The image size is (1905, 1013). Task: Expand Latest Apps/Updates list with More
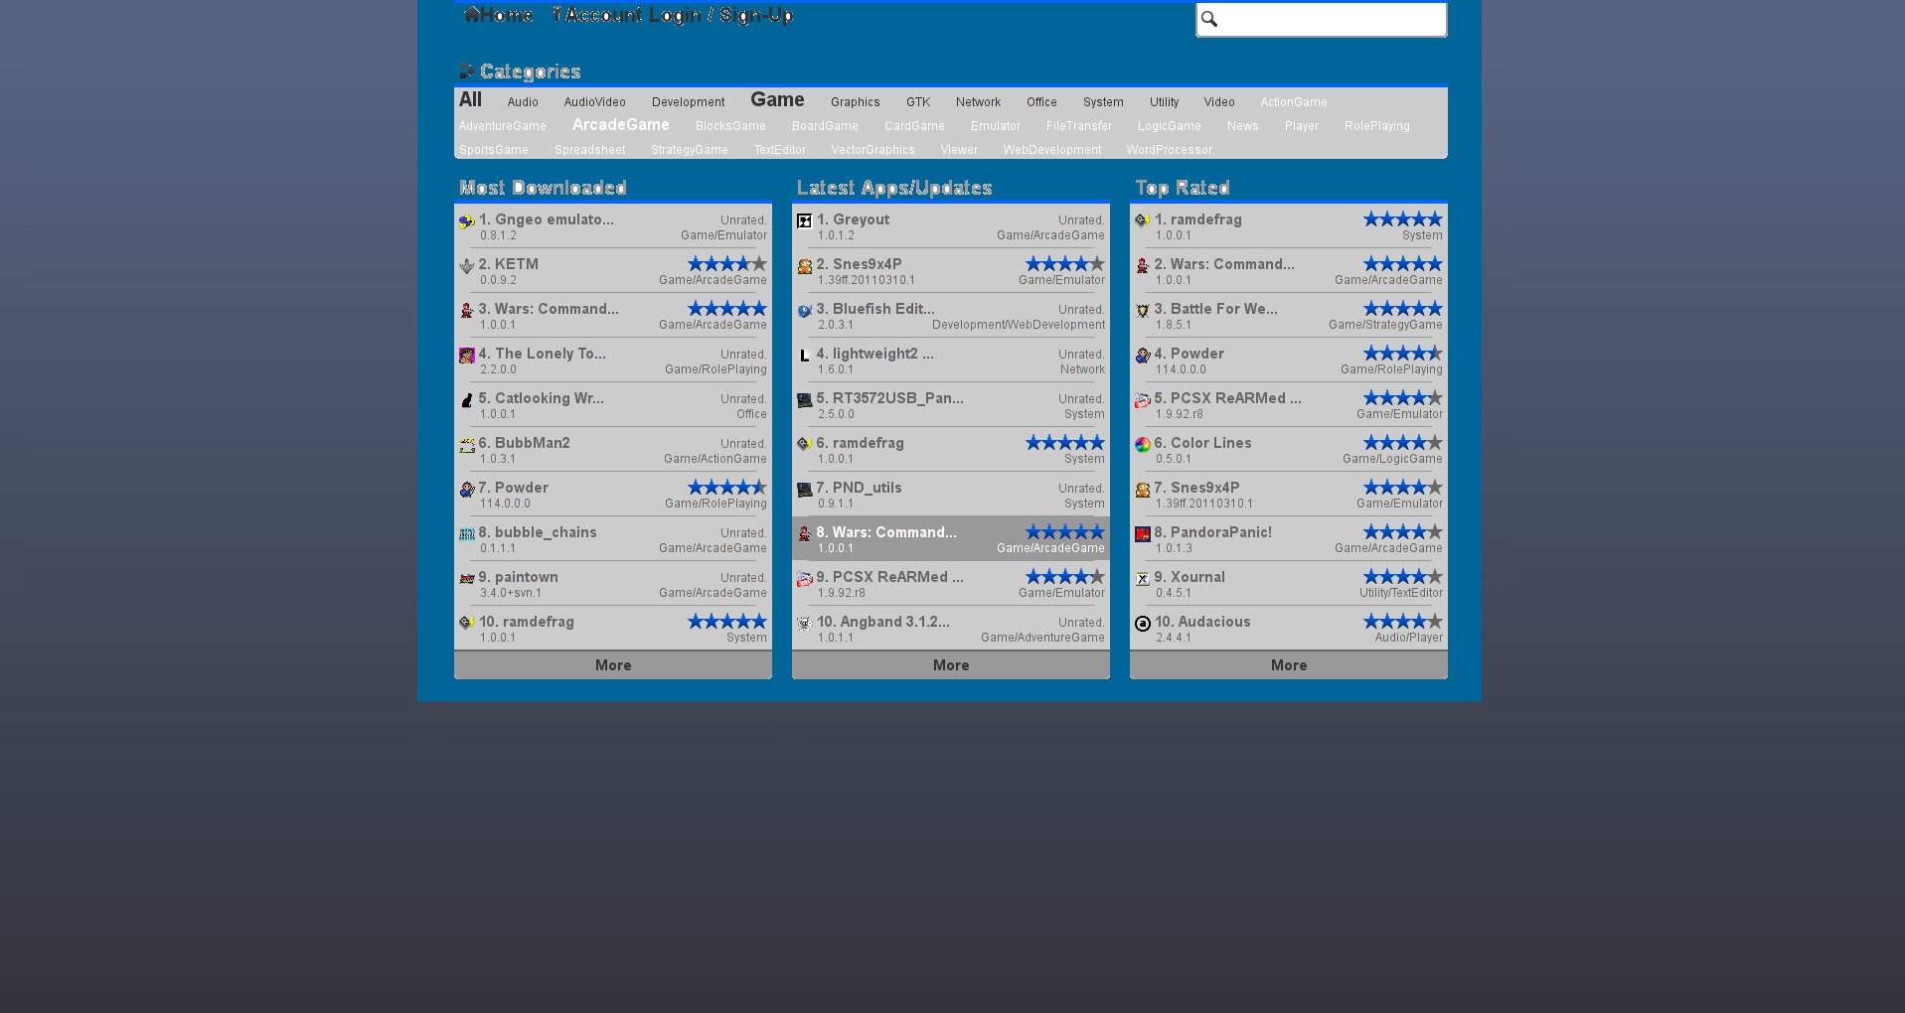(950, 665)
